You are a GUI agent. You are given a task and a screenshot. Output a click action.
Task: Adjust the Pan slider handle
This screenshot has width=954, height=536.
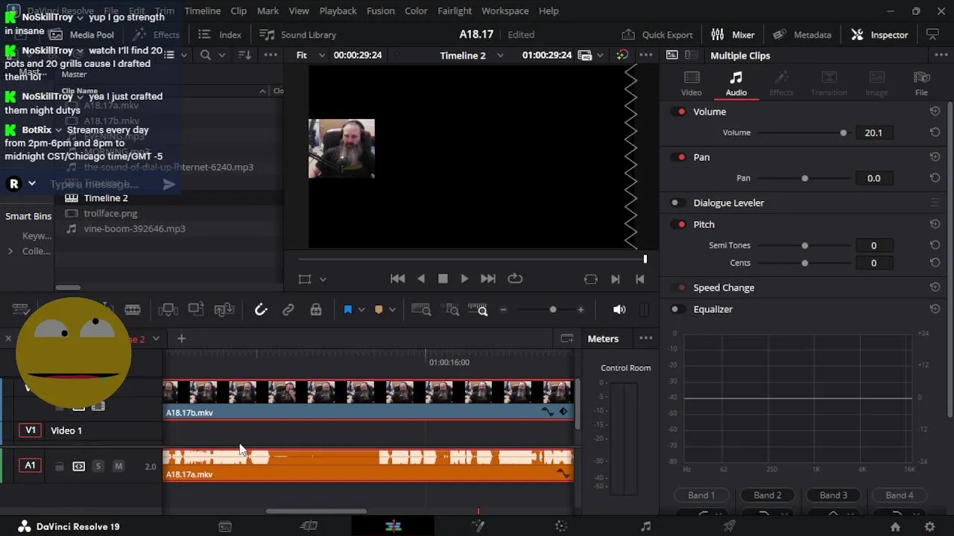(804, 178)
